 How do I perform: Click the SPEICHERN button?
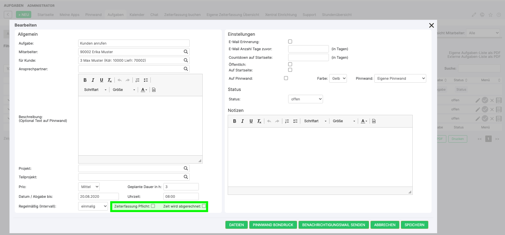pyautogui.click(x=414, y=225)
